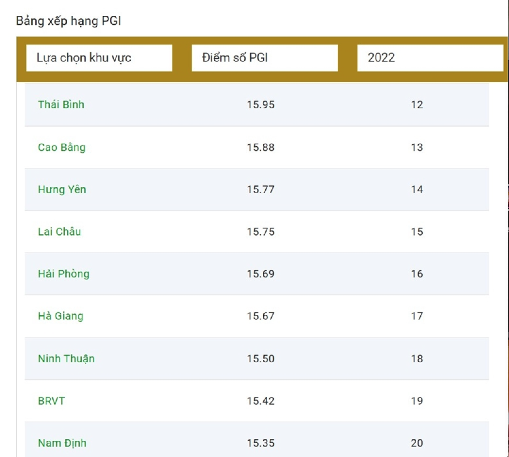Open the Ninh Thuận province link
This screenshot has width=509, height=457.
tap(66, 359)
